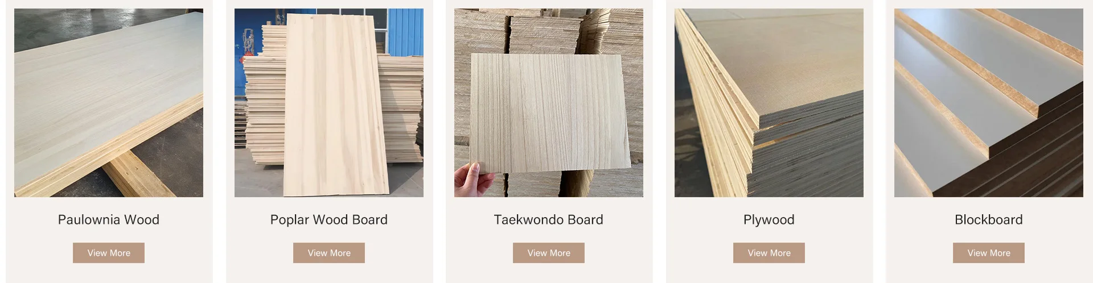
Task: Select View More for Taekwondo Board
Action: pyautogui.click(x=549, y=253)
